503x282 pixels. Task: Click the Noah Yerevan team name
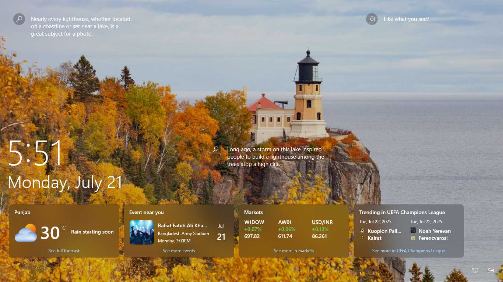coord(435,231)
